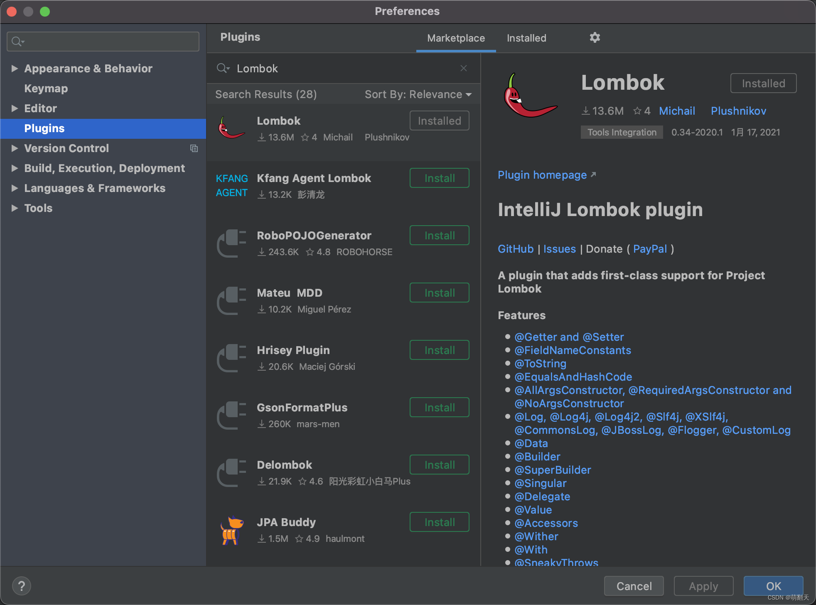Screen dimensions: 816x605
Task: Focus the preferences search field
Action: click(x=103, y=42)
